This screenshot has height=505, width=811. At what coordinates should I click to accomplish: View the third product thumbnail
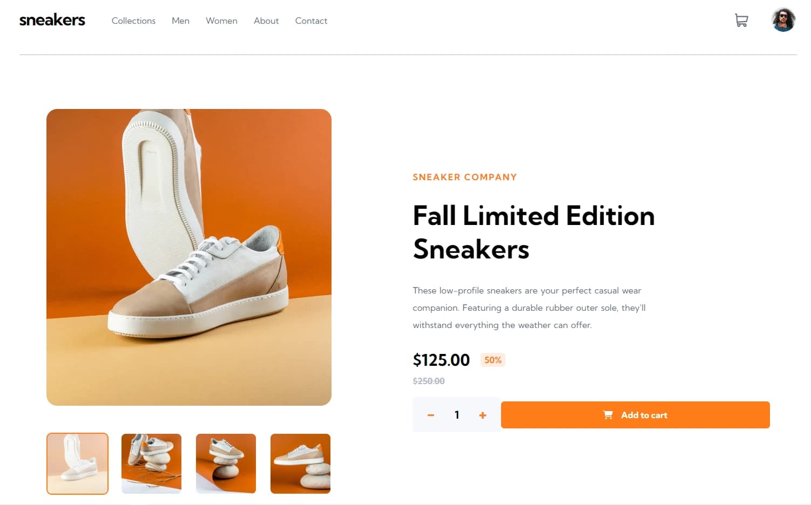pos(226,463)
